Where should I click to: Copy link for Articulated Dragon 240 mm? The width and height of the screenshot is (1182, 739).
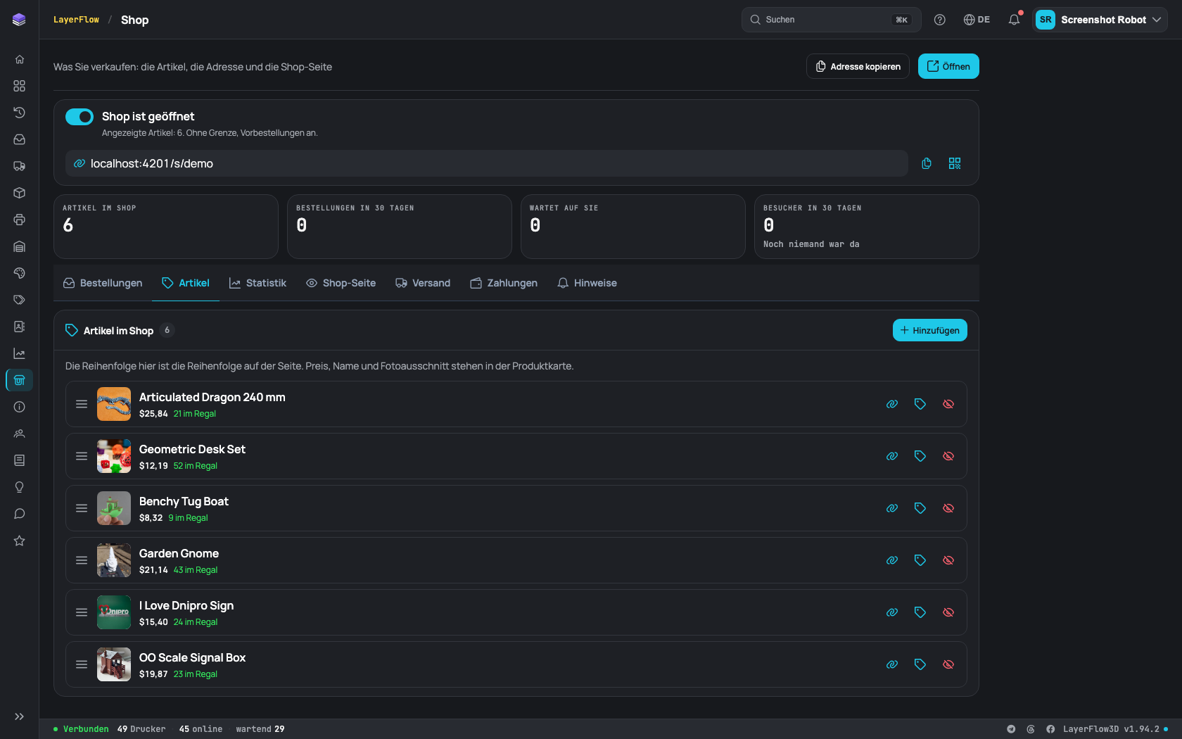pyautogui.click(x=892, y=404)
